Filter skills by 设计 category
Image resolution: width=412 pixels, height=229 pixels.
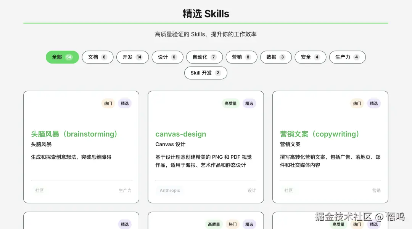(167, 57)
